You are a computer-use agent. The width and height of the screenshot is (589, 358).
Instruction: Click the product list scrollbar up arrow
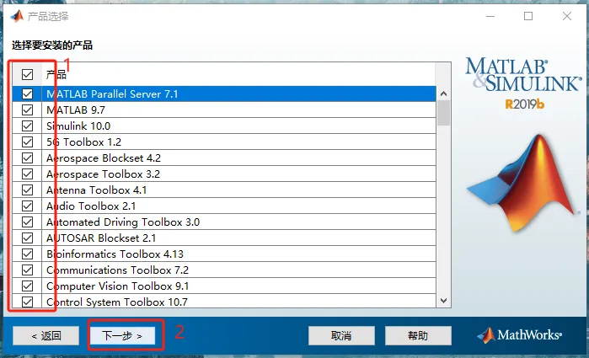tap(443, 94)
